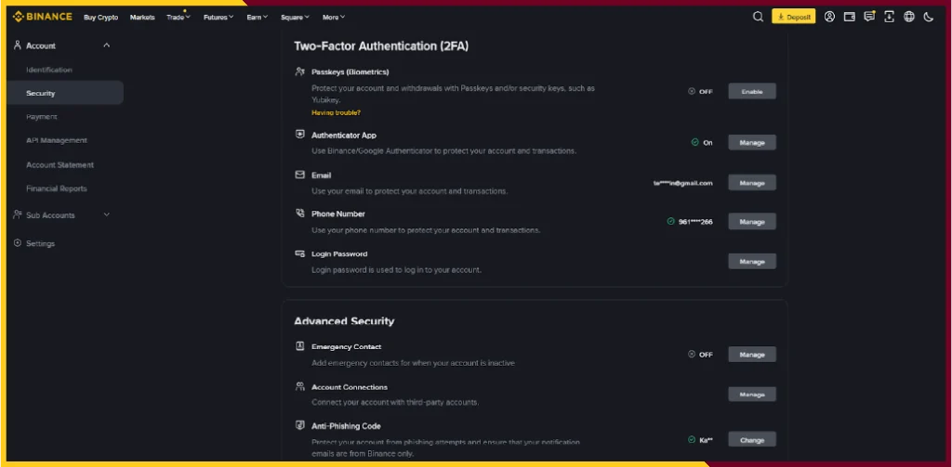Manage Account Connections

752,395
